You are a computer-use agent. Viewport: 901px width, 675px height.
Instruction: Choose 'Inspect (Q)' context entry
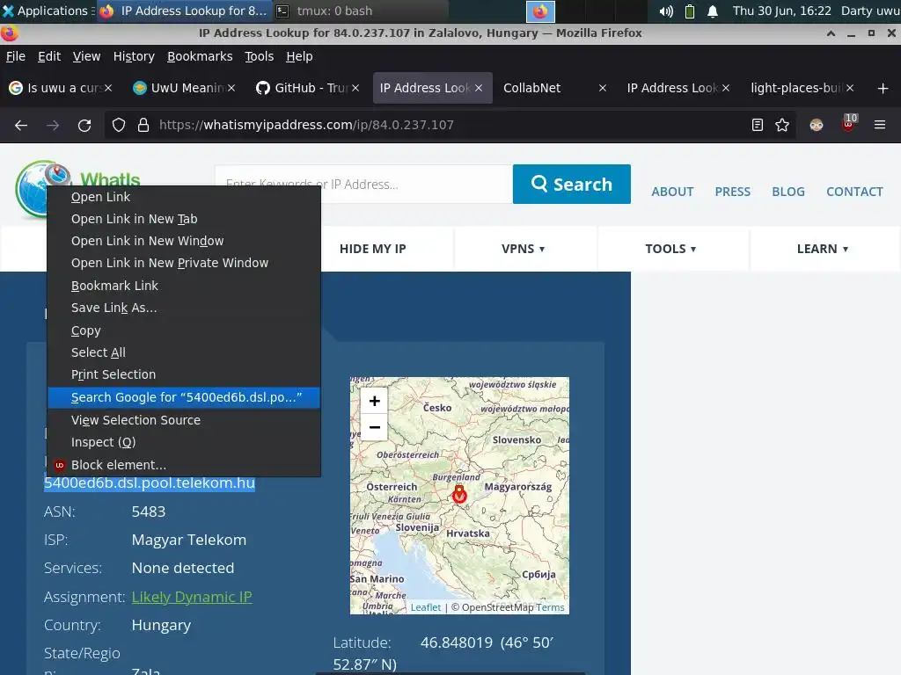tap(184, 442)
